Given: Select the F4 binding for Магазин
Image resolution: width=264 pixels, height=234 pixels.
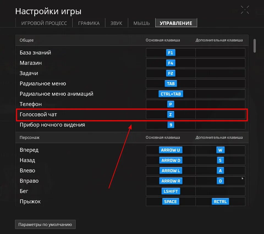Looking at the screenshot, I should 170,63.
